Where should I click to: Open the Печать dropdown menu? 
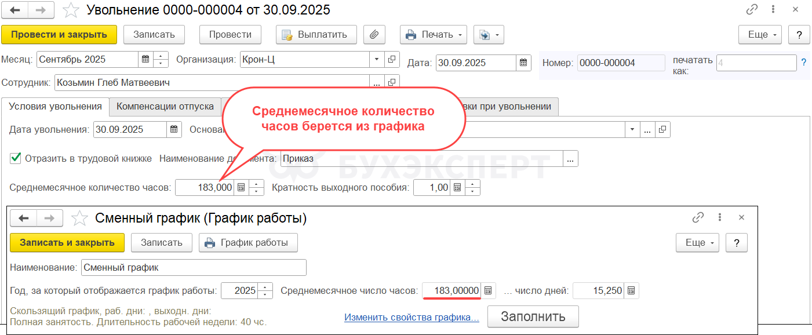click(x=434, y=34)
